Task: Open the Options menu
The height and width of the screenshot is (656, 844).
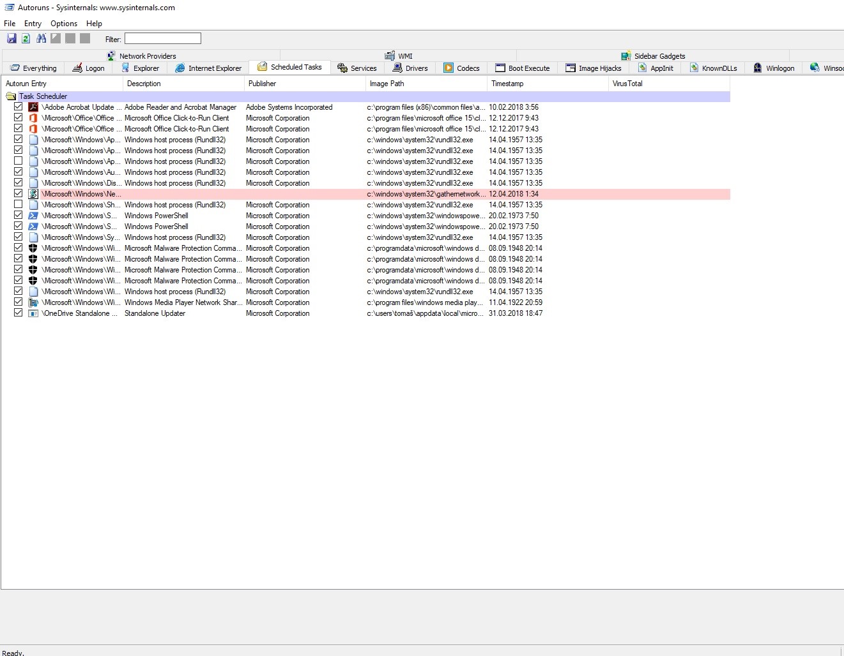Action: point(64,24)
